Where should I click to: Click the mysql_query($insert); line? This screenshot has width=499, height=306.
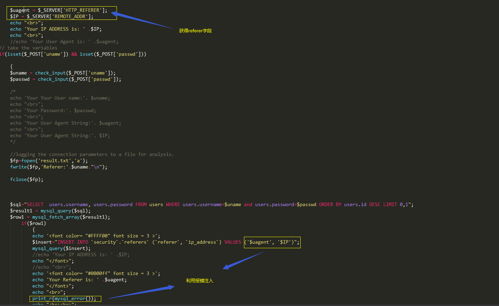[x=61, y=248]
